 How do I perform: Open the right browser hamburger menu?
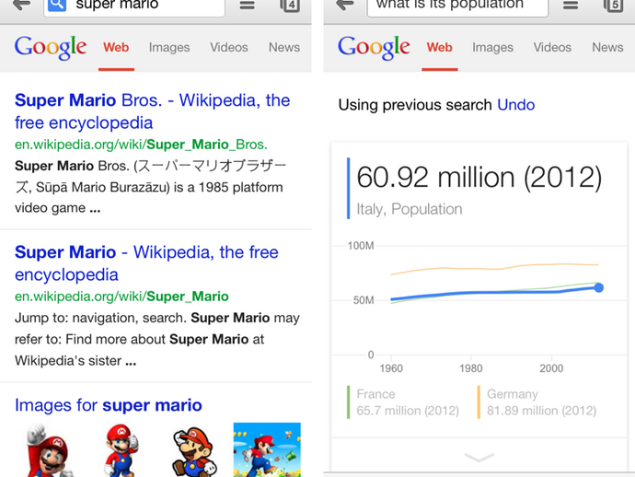(571, 6)
